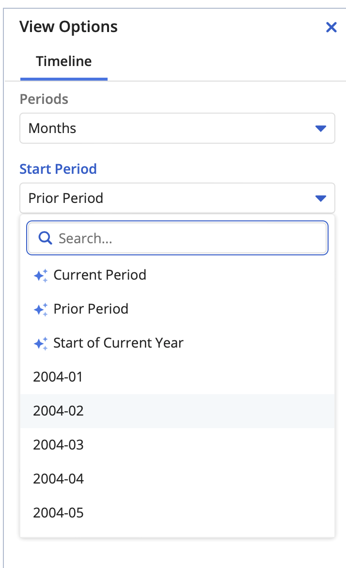Click the sparkle icon beside Prior Period option
Viewport: 346px width, 568px height.
coord(41,309)
